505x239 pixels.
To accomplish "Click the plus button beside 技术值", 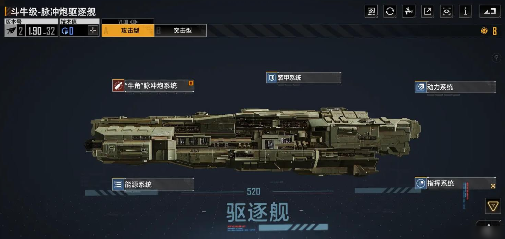I will tap(93, 31).
